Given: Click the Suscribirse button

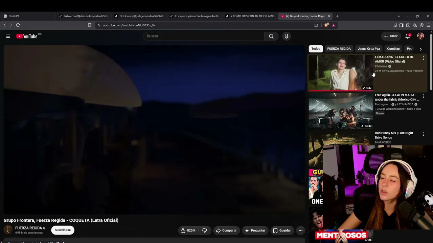Looking at the screenshot, I should coord(63,230).
